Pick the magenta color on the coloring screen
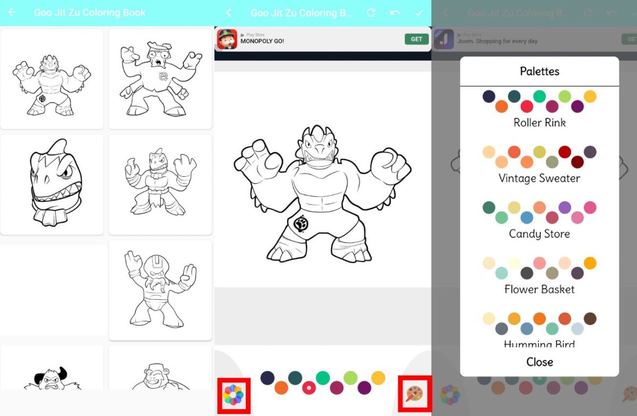637x416 pixels. [x=337, y=388]
